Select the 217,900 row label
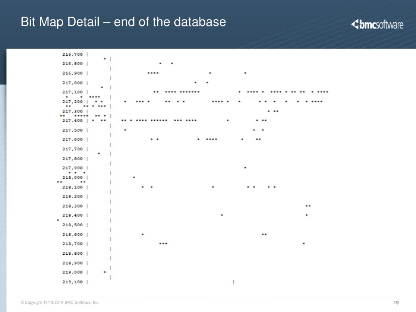 [x=72, y=168]
